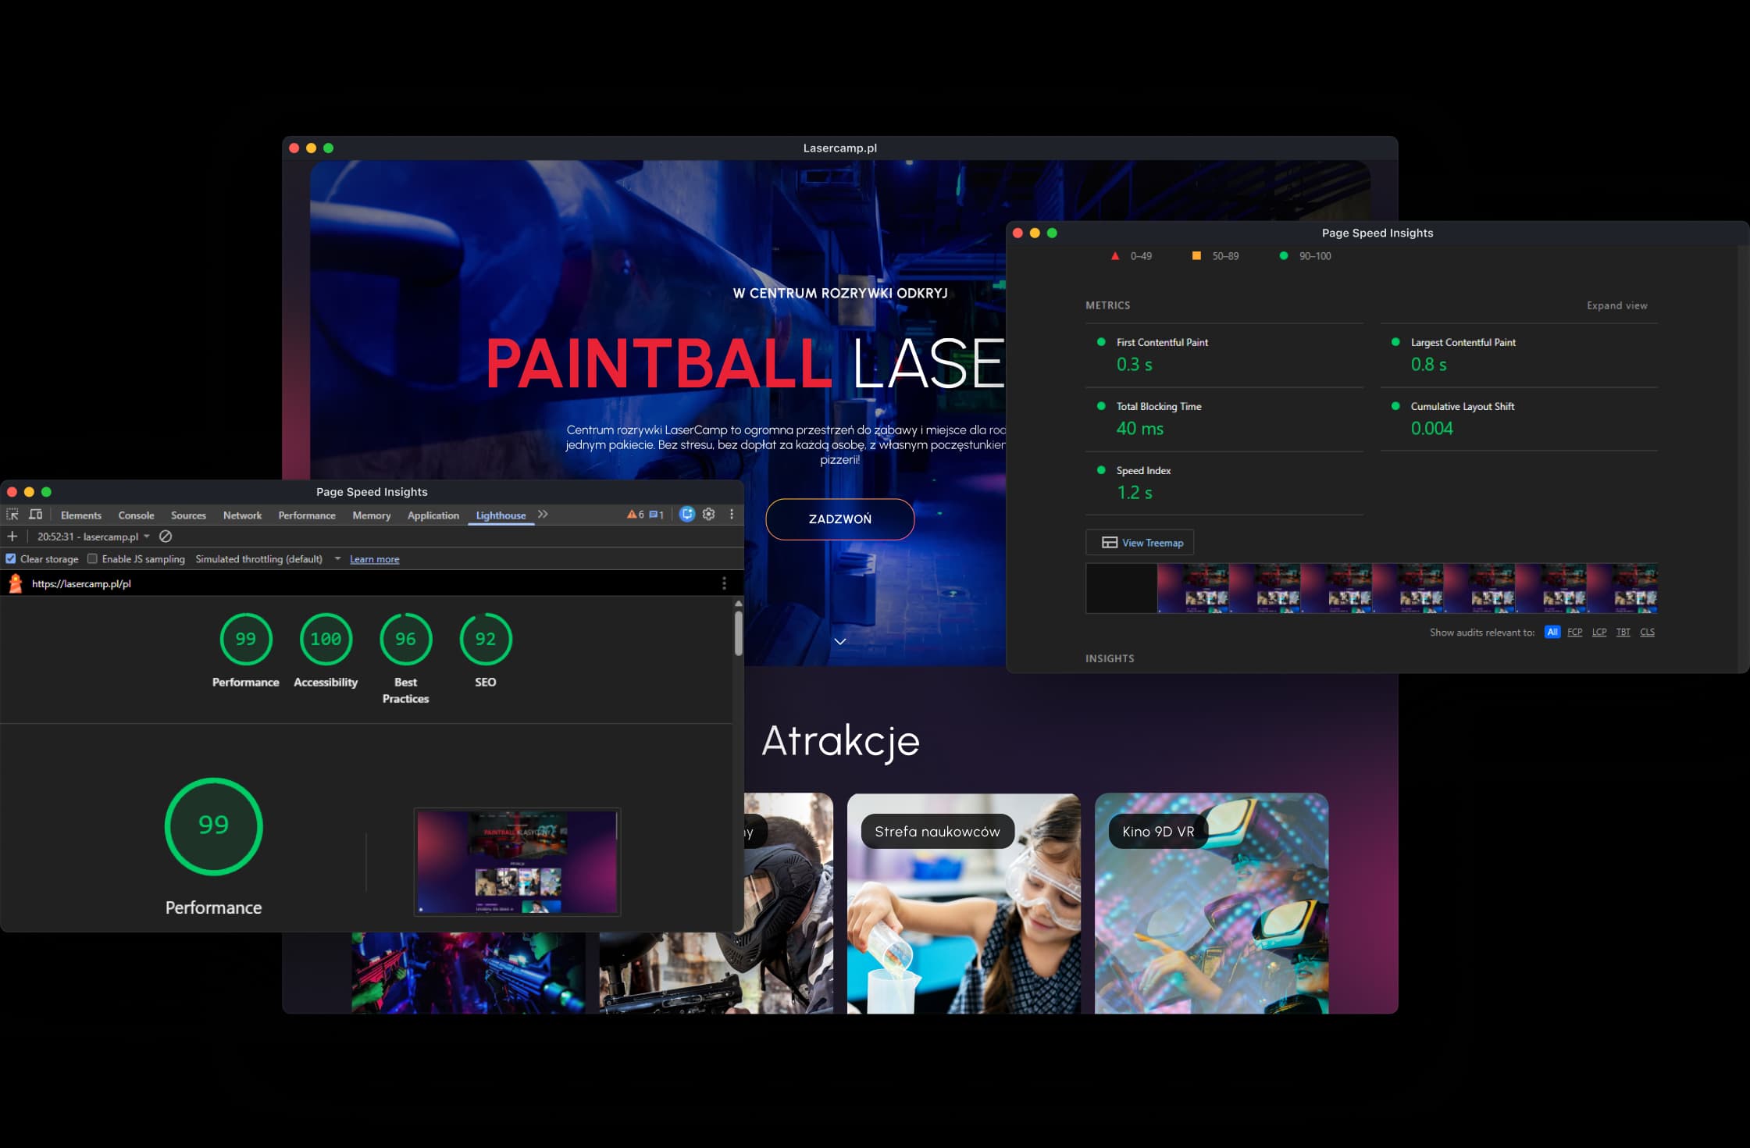Screen dimensions: 1750x1148
Task: Select the All audits filter
Action: tap(1552, 633)
